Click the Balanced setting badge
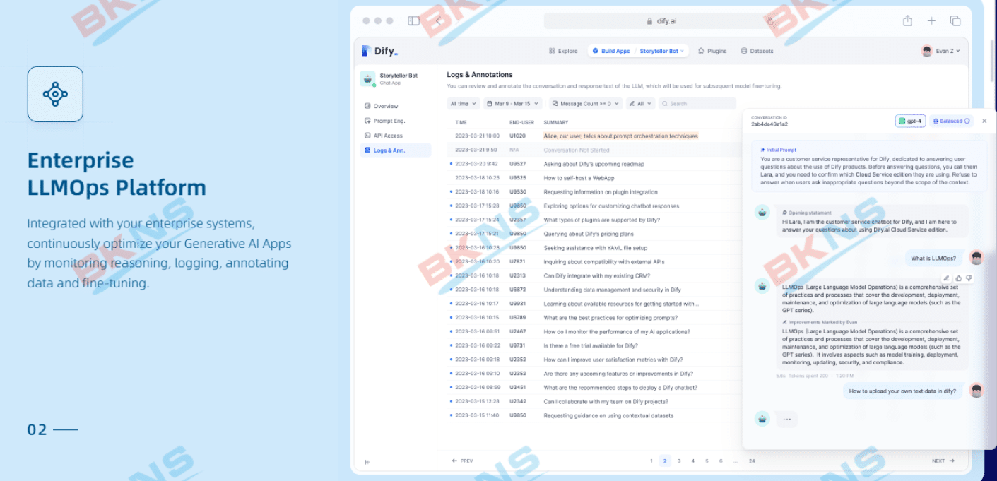 click(951, 121)
